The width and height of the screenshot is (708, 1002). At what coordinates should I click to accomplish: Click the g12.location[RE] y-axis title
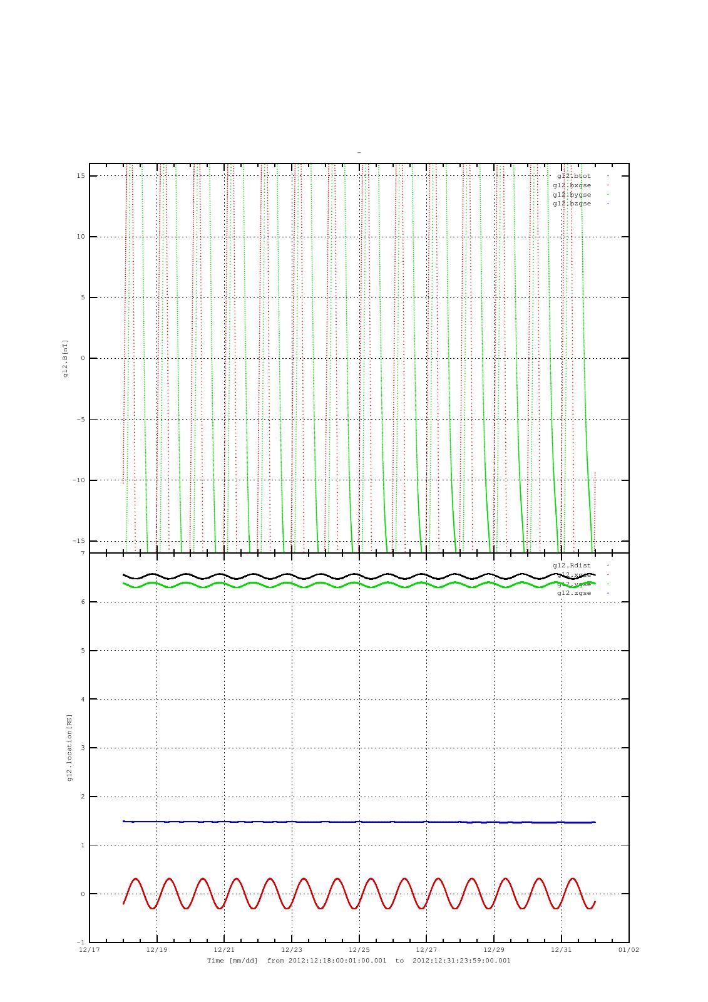(x=69, y=747)
